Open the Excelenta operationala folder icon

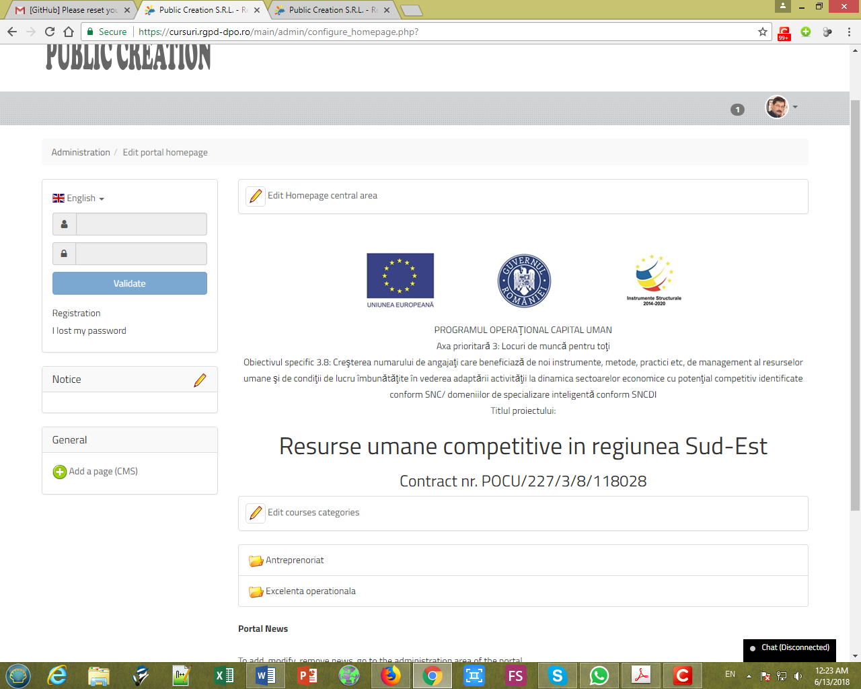pyautogui.click(x=254, y=591)
